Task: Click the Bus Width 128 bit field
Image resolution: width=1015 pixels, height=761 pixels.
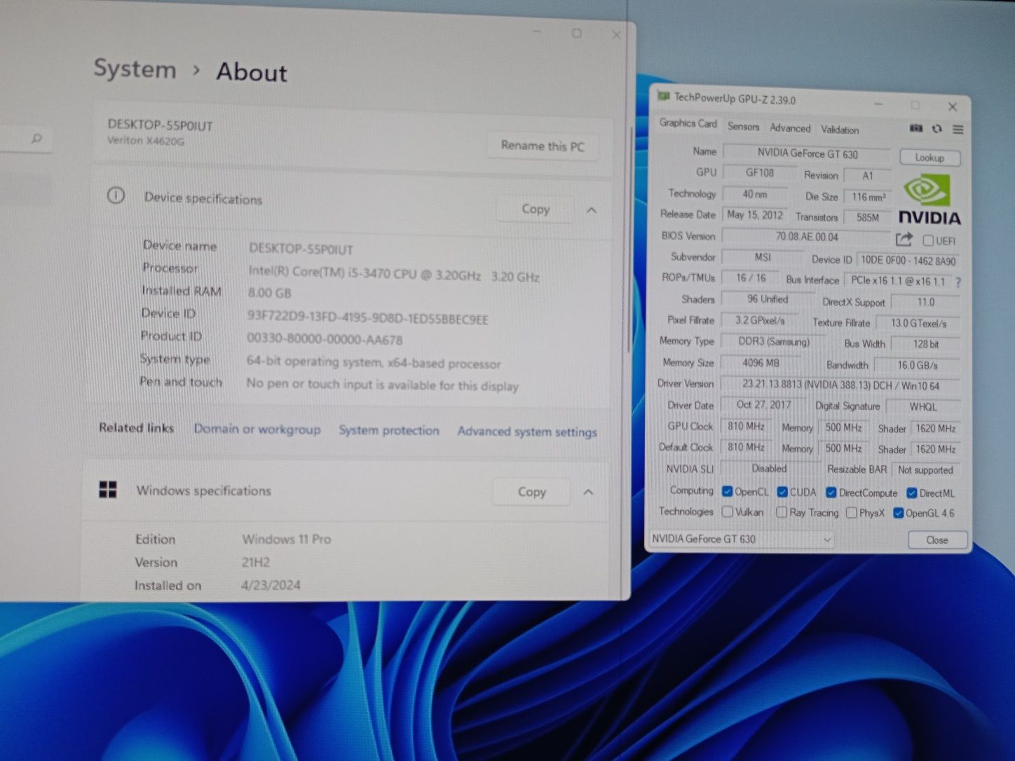Action: (925, 344)
